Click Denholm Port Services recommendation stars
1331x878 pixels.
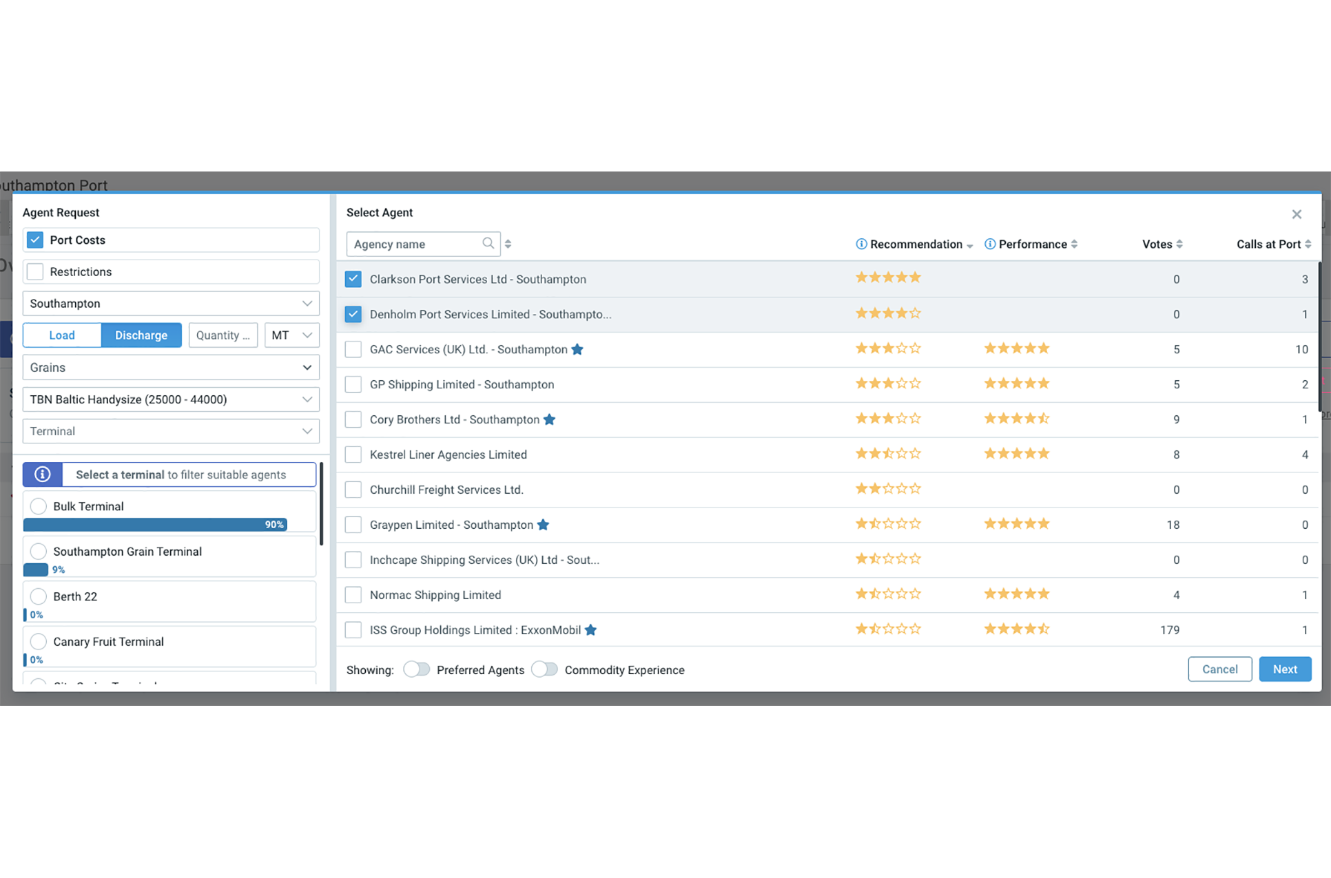888,313
